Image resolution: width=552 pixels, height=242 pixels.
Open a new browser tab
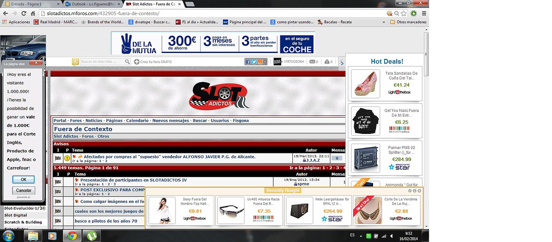point(189,4)
